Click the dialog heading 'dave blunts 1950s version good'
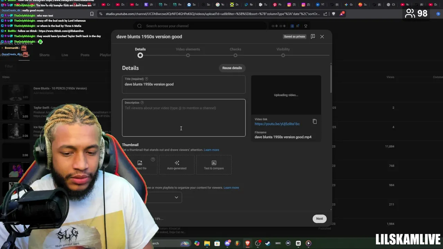443x249 pixels. coord(149,37)
